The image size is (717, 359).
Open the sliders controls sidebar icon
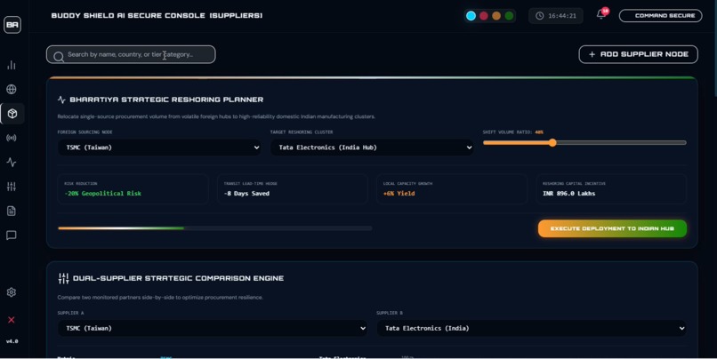12,187
